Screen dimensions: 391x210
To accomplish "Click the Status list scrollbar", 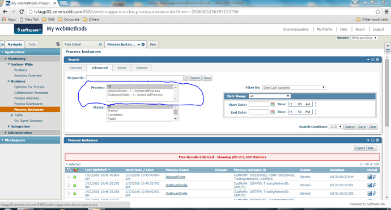I will pyautogui.click(x=176, y=113).
